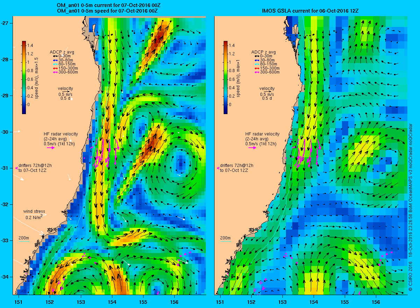420x308 pixels.
Task: Click the left map's speed color bar
Action: click(24, 77)
